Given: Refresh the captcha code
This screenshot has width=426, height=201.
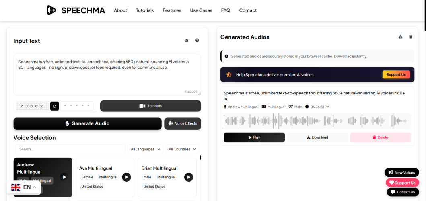Looking at the screenshot, I should coord(55,106).
